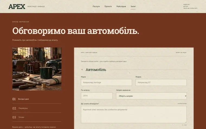The width and height of the screenshot is (206, 129).
Task: Click the textarea resize handle
Action: tap(186, 122)
